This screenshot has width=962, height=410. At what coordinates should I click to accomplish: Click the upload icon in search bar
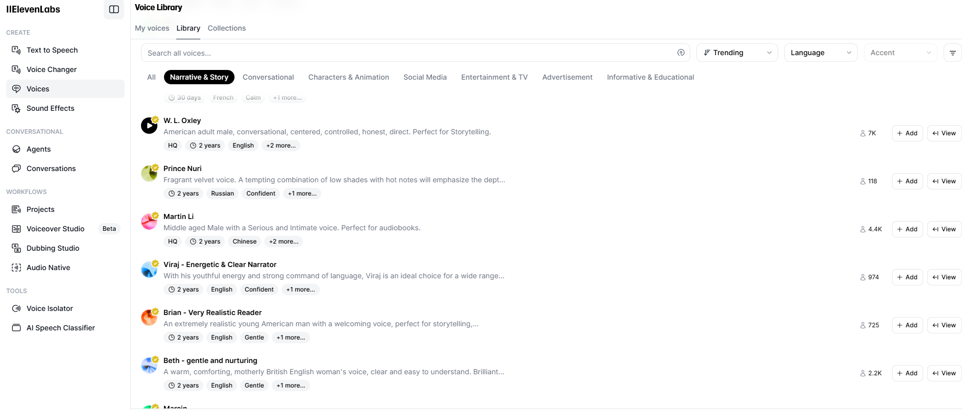pyautogui.click(x=681, y=53)
